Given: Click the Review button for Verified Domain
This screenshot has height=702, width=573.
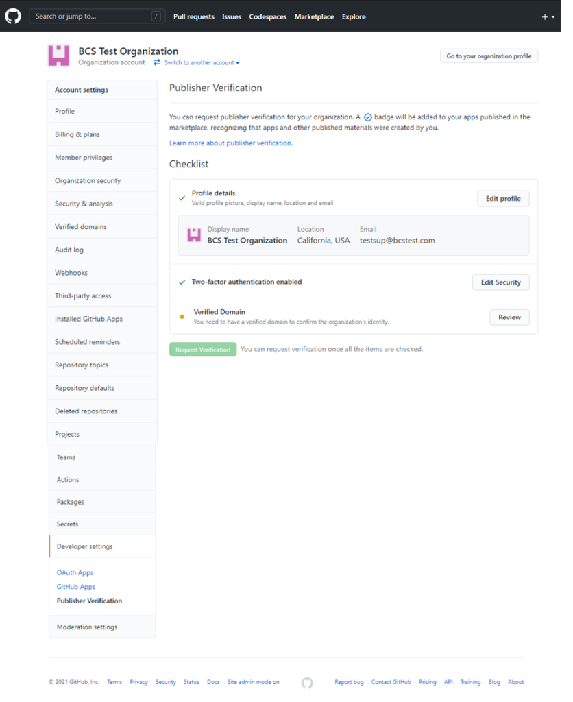Looking at the screenshot, I should [x=509, y=317].
